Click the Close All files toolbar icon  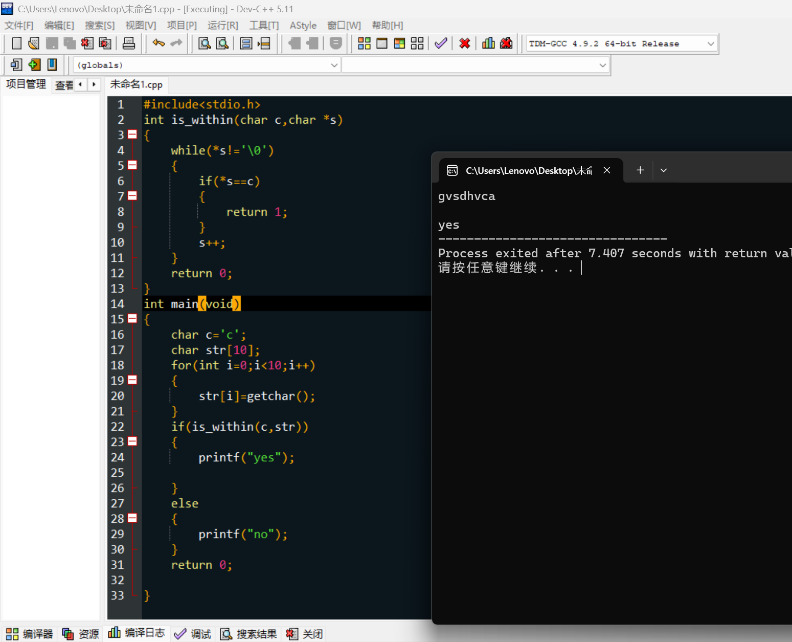pos(105,43)
